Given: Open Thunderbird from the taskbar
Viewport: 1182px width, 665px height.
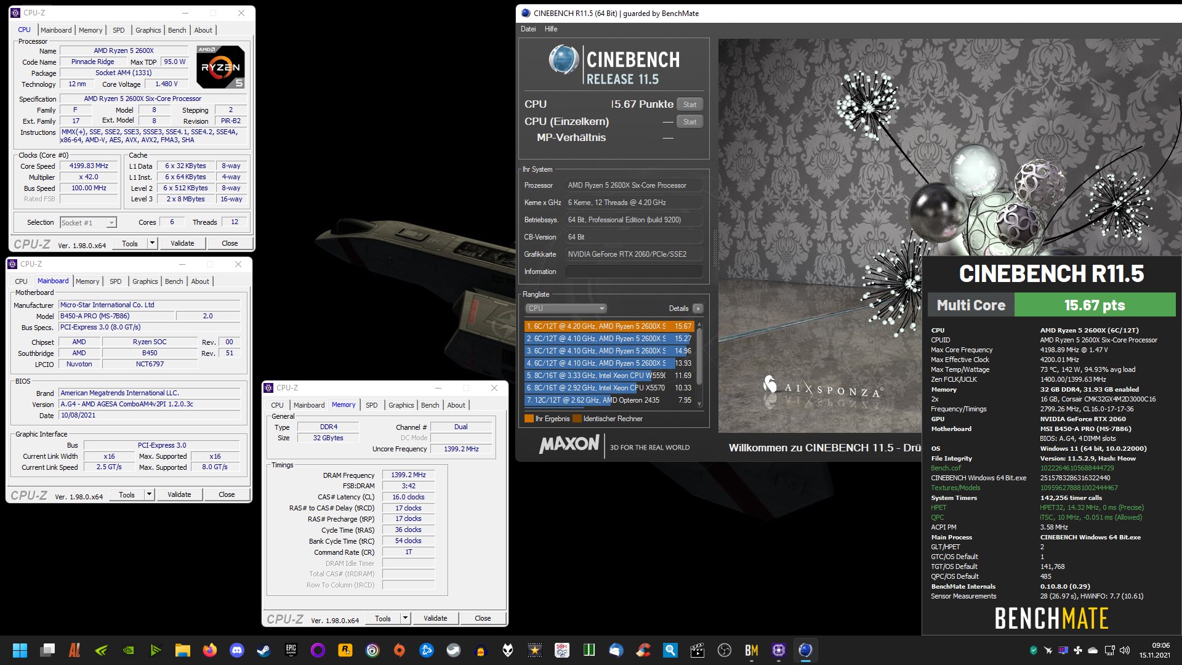Looking at the screenshot, I should tap(616, 650).
